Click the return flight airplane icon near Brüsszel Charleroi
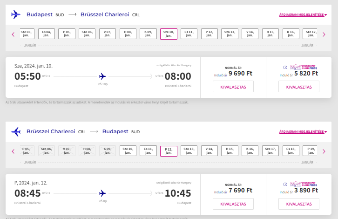 tap(16, 131)
